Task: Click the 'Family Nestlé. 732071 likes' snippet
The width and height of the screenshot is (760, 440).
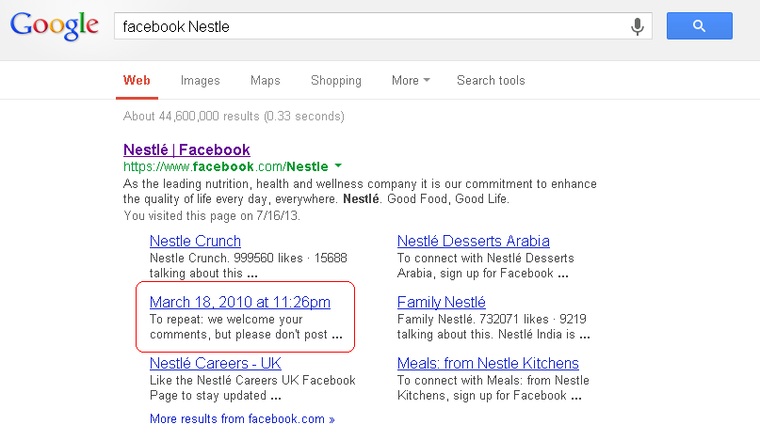Action: (x=493, y=327)
